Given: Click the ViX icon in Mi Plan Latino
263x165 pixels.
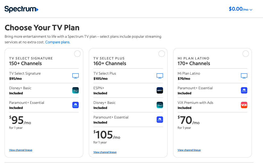Looking at the screenshot, I should point(244,105).
